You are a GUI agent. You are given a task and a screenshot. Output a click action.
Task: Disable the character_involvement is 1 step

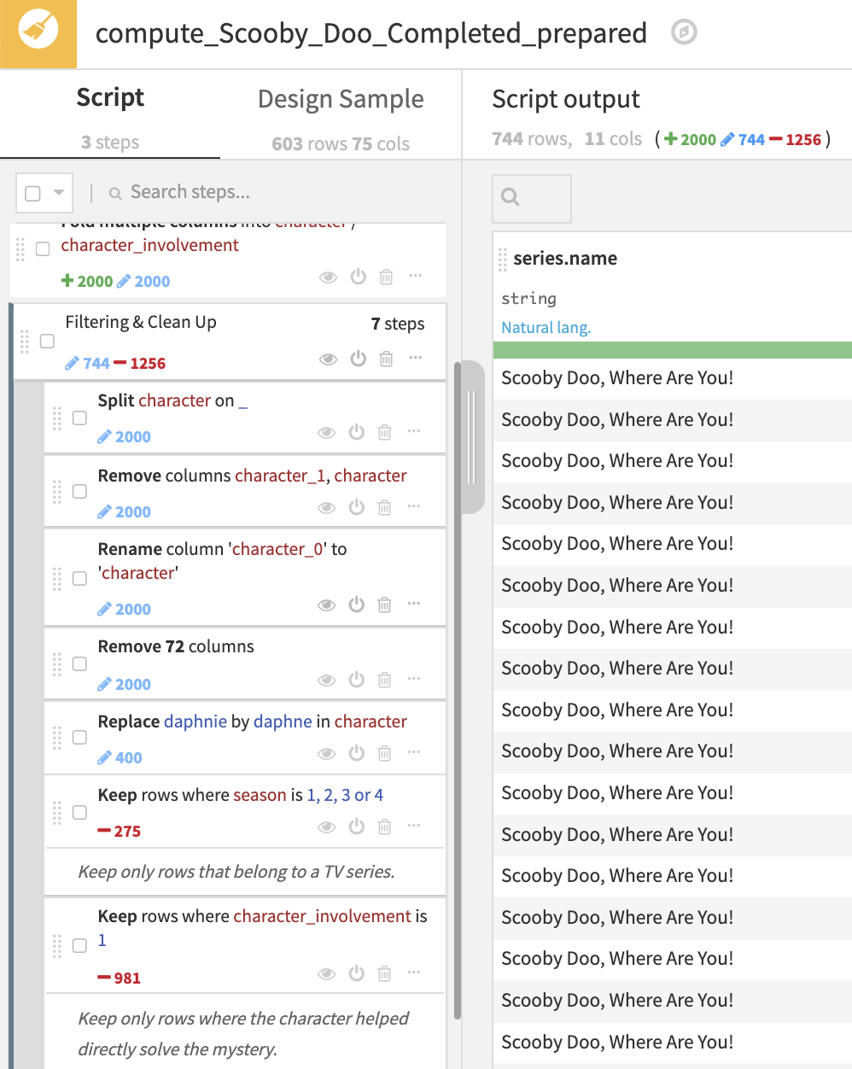coord(357,973)
